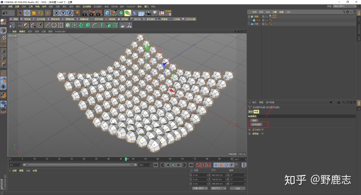Screen dimensions: 361x195
Task: Select the Live Selection tool
Action: (x=20, y=13)
